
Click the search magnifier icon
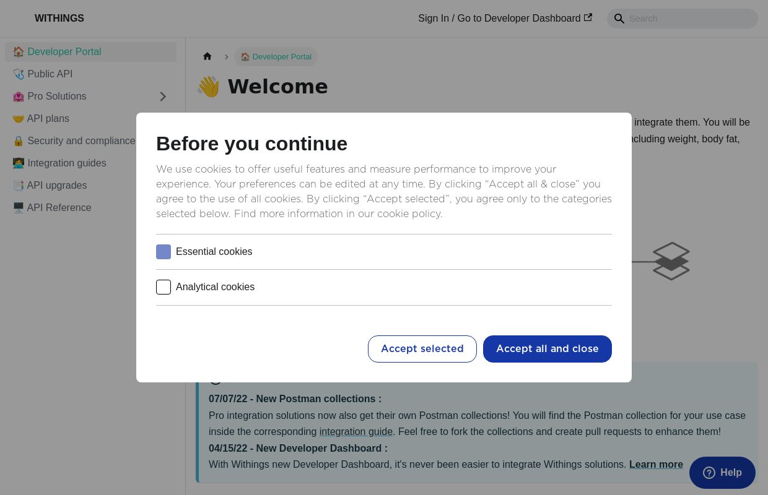(x=619, y=19)
